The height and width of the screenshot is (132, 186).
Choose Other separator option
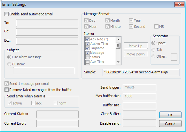point(153,56)
